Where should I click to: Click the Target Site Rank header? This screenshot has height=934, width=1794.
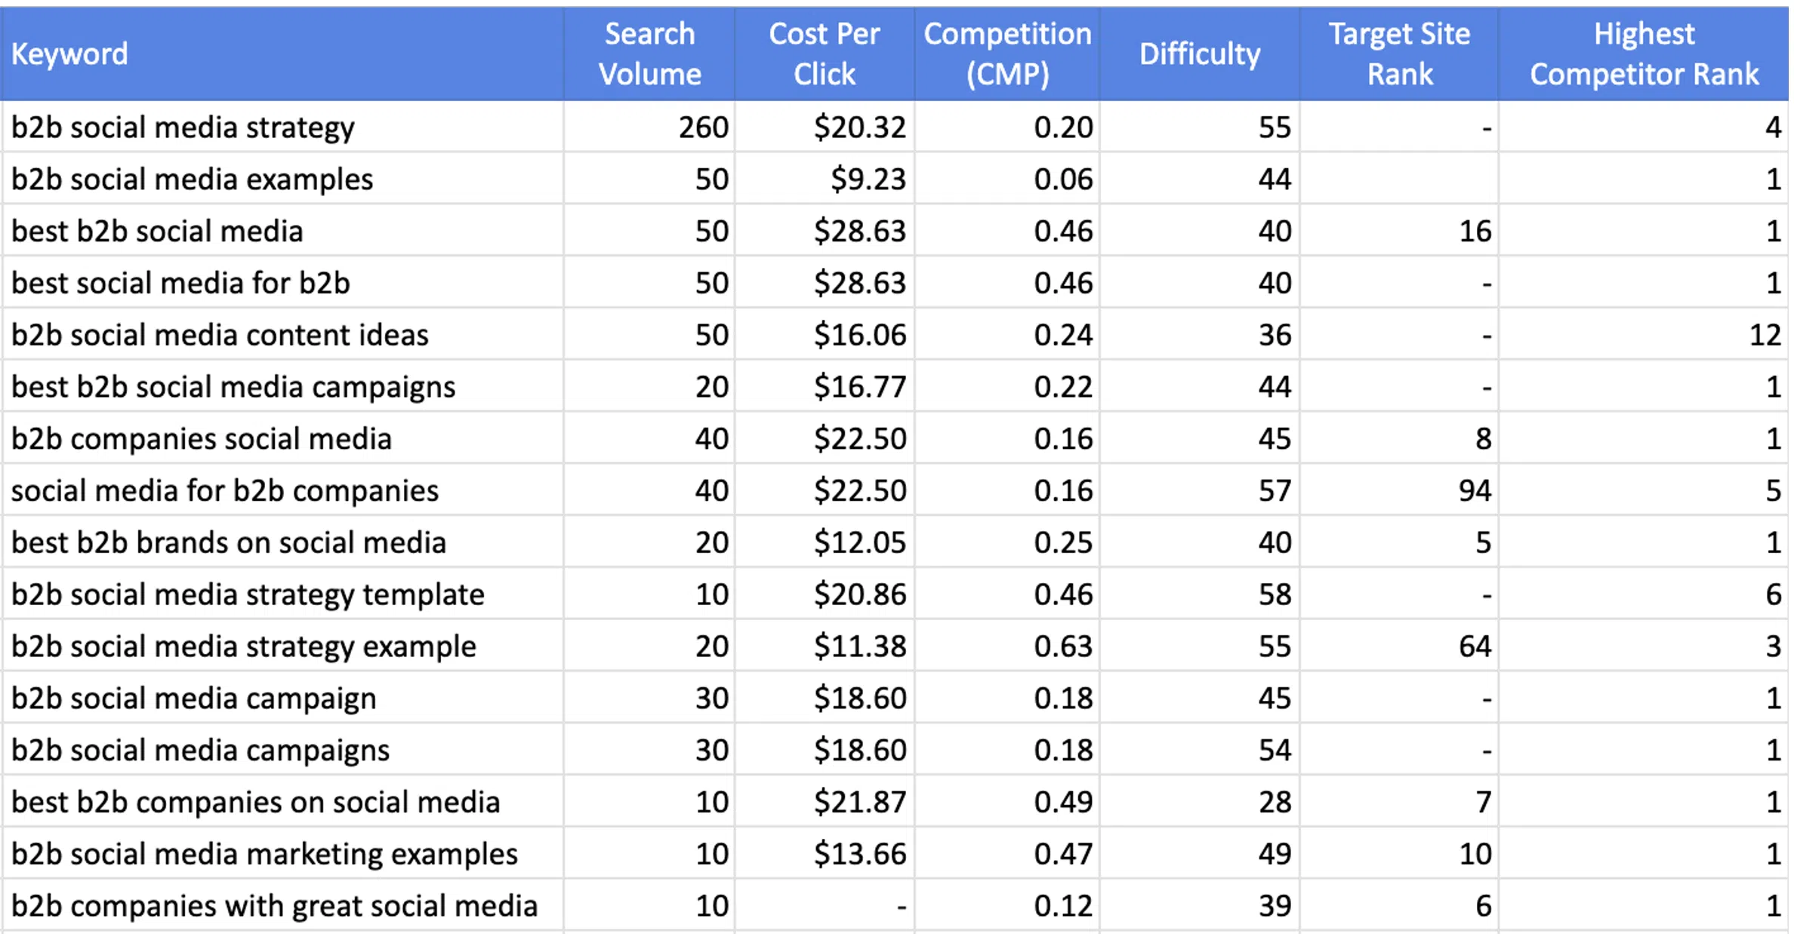coord(1399,54)
